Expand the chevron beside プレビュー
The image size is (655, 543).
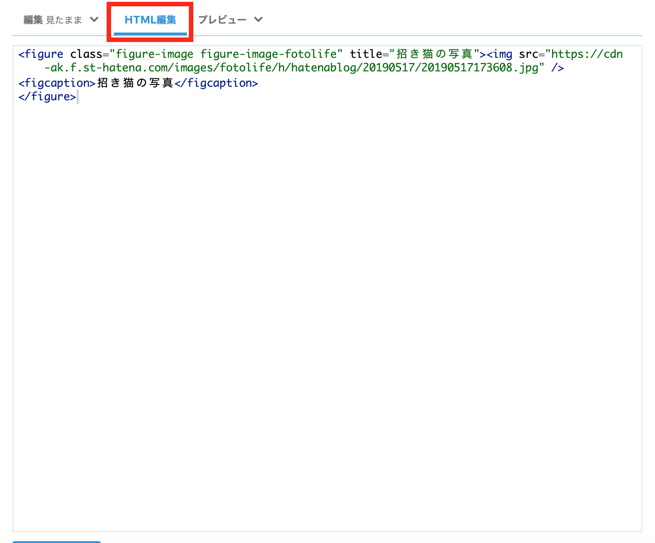(258, 19)
